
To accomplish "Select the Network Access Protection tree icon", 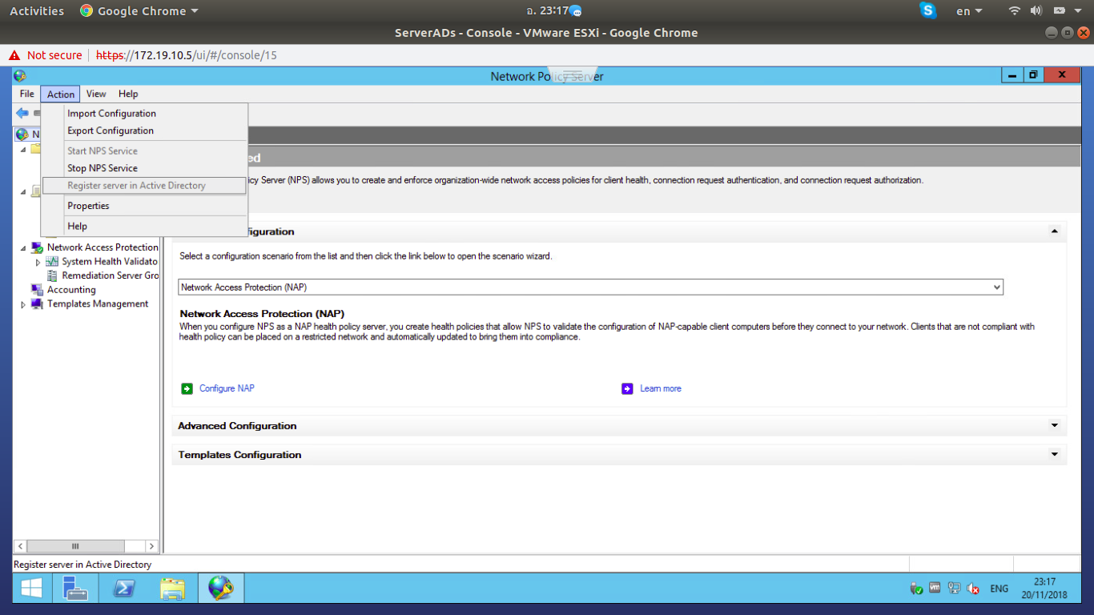I will point(38,247).
